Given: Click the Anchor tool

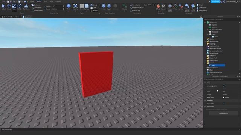Looking at the screenshot, I should pyautogui.click(x=94, y=10).
